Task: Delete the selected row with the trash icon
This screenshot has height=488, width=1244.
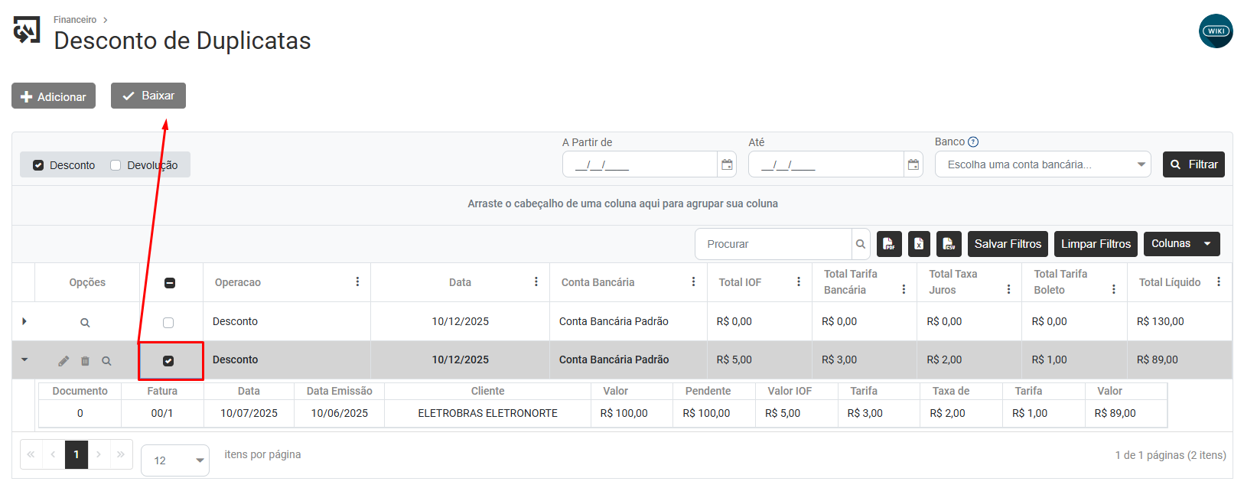Action: point(85,361)
